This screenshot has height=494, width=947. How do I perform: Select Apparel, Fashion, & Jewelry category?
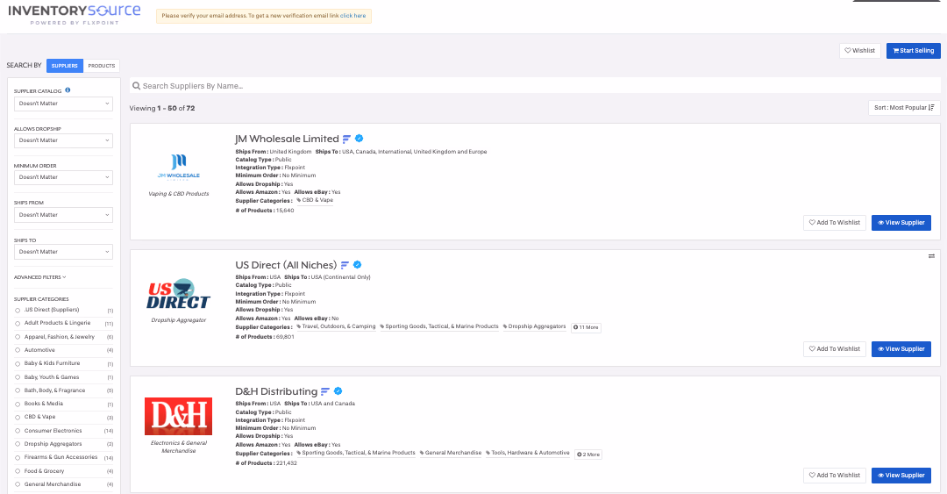pyautogui.click(x=18, y=337)
